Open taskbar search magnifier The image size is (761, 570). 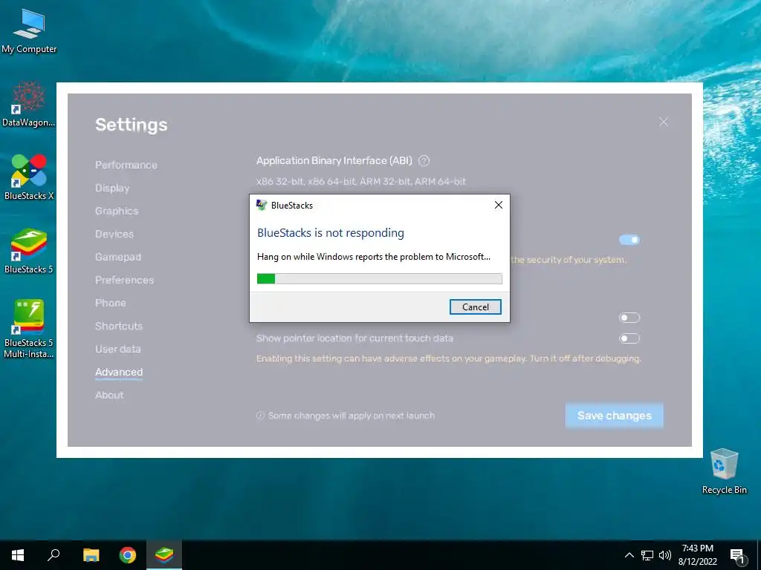[54, 555]
